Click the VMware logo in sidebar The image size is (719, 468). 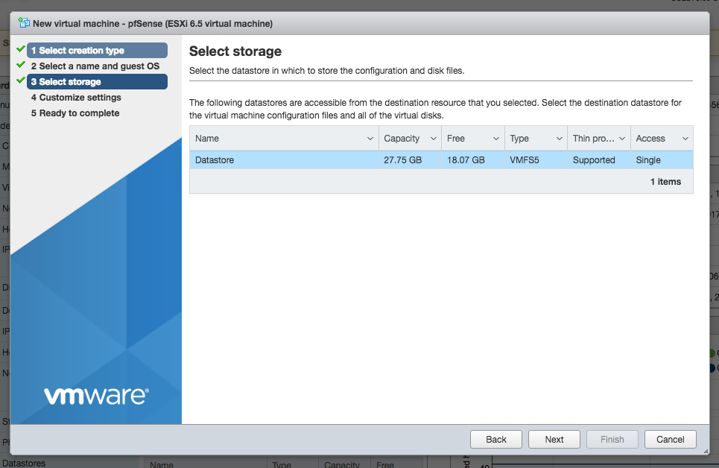tap(96, 396)
